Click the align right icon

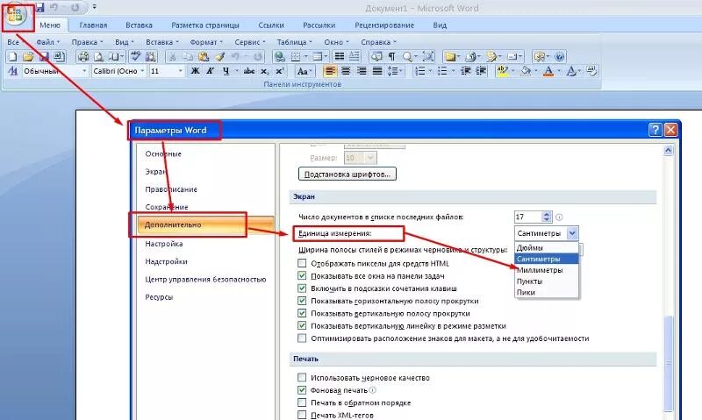click(x=362, y=71)
